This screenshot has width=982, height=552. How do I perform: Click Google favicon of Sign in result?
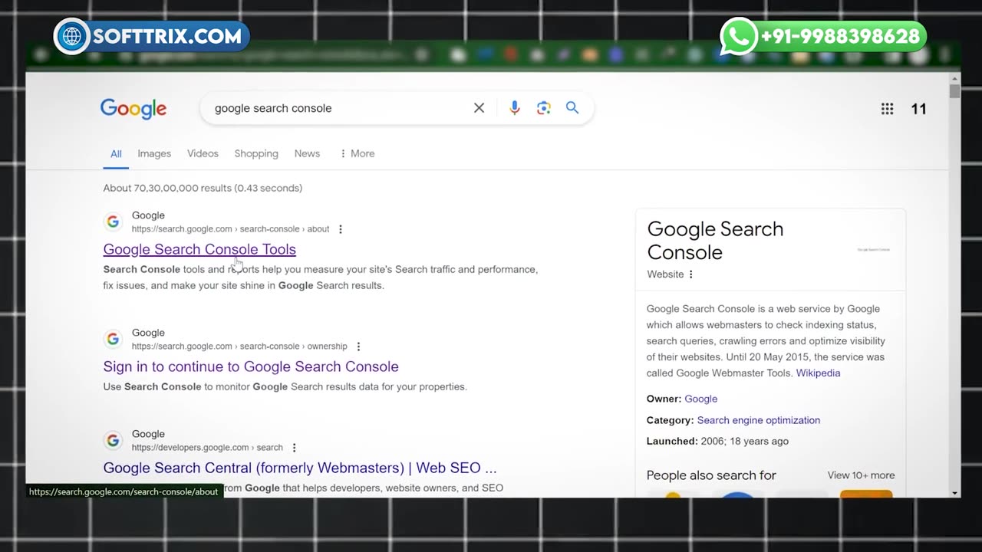[114, 339]
